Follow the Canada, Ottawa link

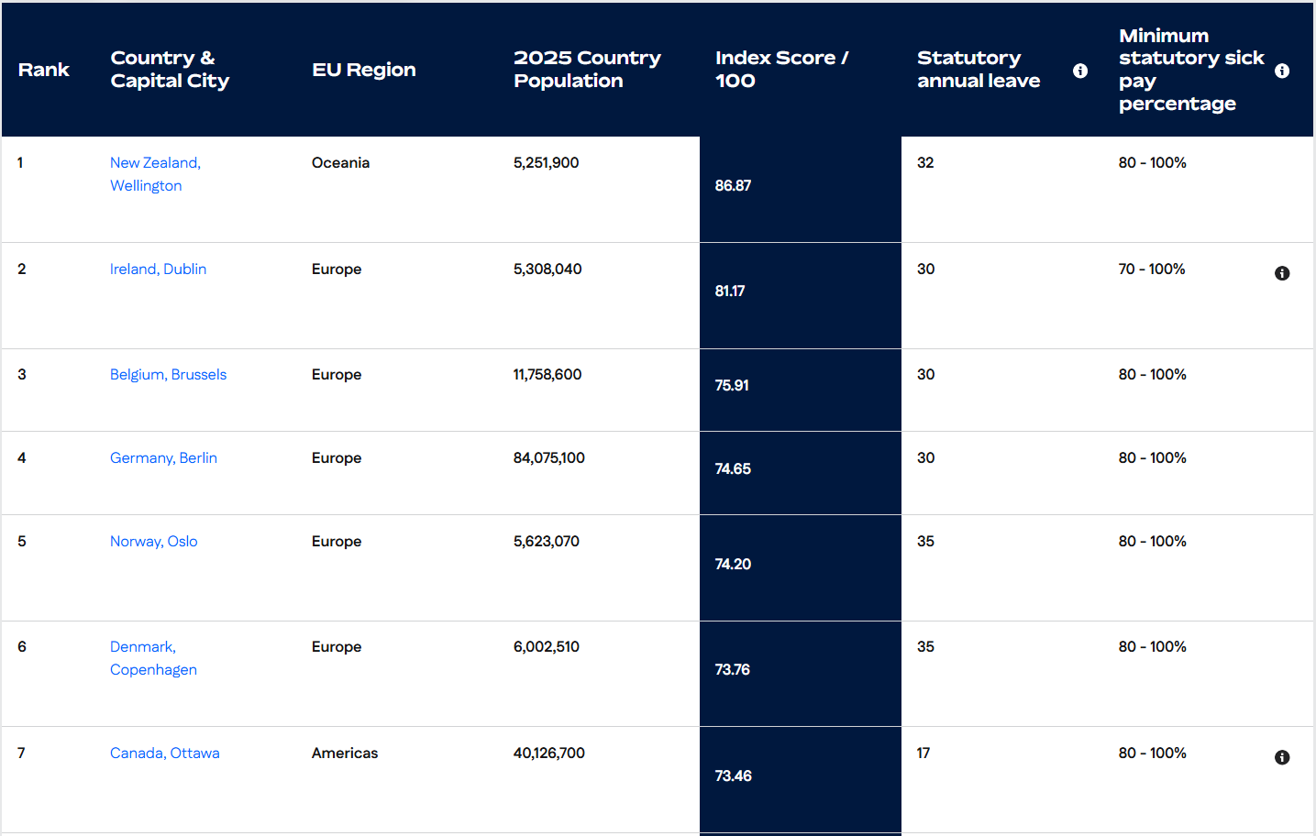pyautogui.click(x=164, y=753)
